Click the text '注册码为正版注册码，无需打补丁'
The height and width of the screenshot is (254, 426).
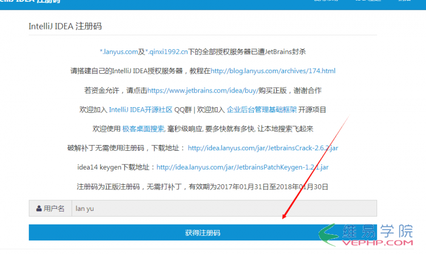click(129, 187)
